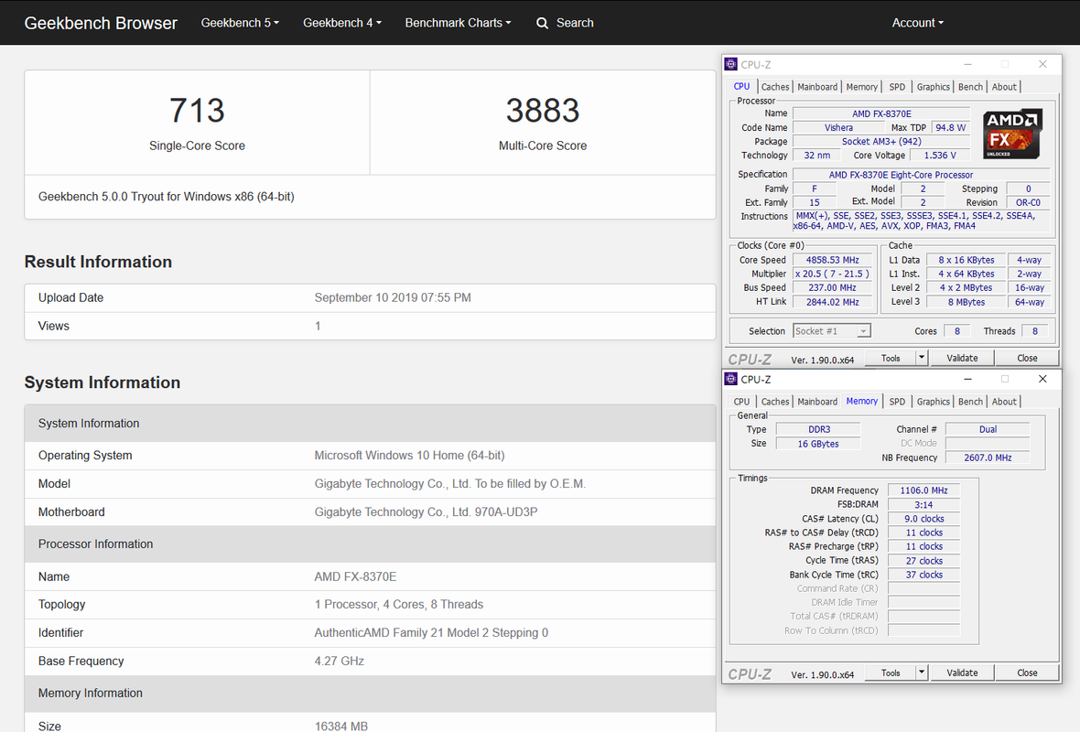
Task: Click the HT Link 2844.02 MHz value
Action: pos(832,302)
